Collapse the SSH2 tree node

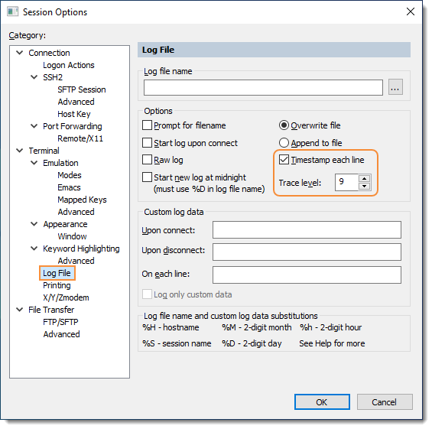(x=34, y=77)
